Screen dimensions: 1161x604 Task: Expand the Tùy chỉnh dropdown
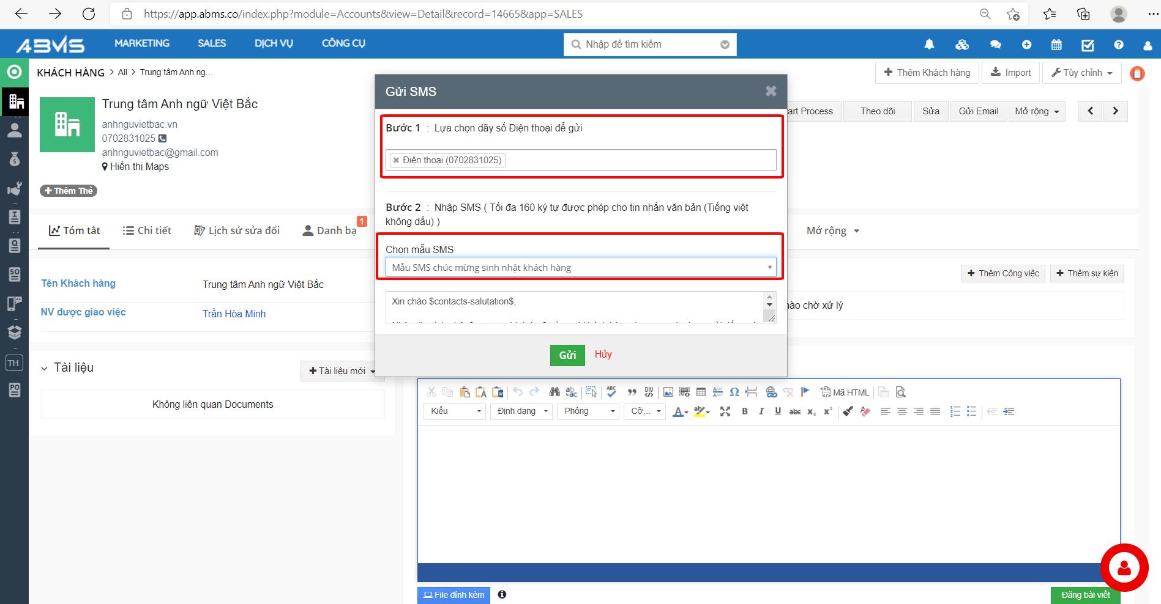pos(1081,73)
